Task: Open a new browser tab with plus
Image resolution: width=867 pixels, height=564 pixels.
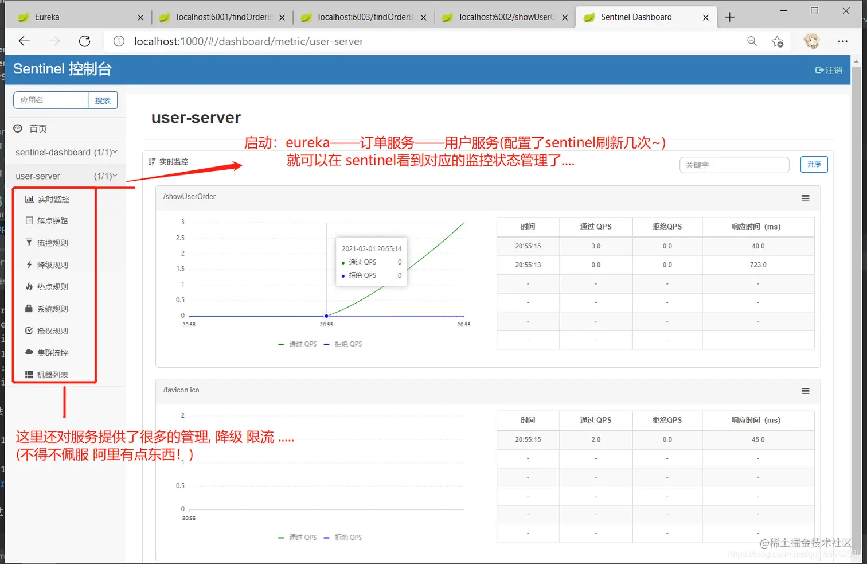Action: coord(729,17)
